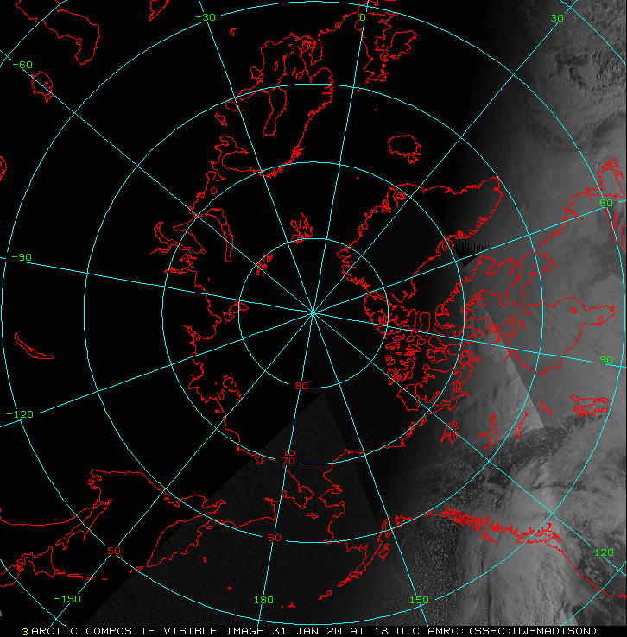Click the green 0 longitude label

(x=363, y=17)
